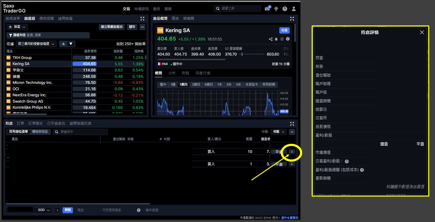Open the screener three-dot options menu
The image size is (435, 222).
142,27
